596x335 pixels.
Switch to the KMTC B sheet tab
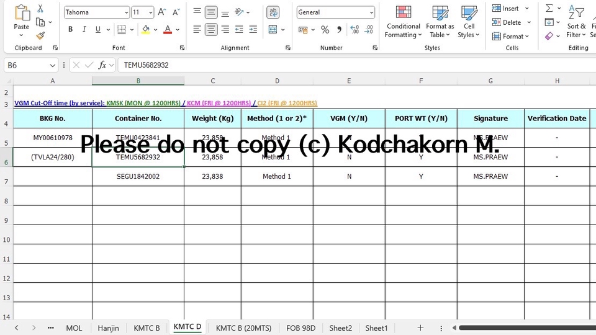pos(147,328)
